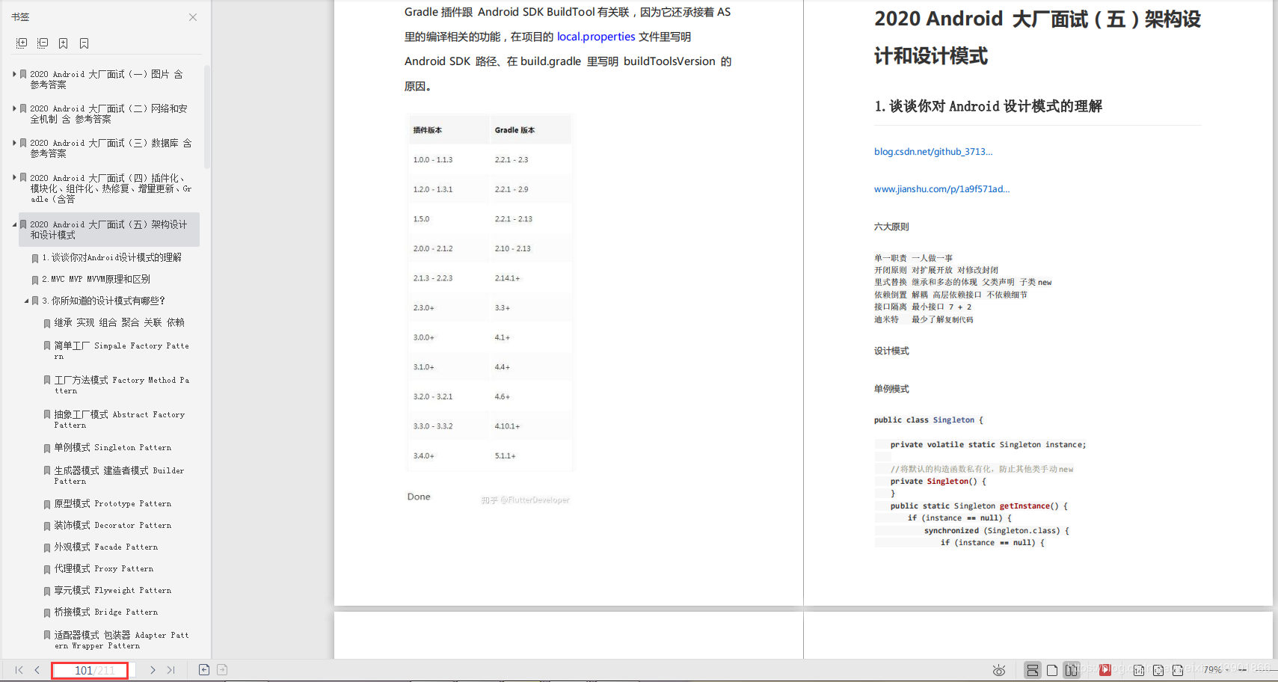Jump to the last page
1278x682 pixels.
pyautogui.click(x=171, y=670)
